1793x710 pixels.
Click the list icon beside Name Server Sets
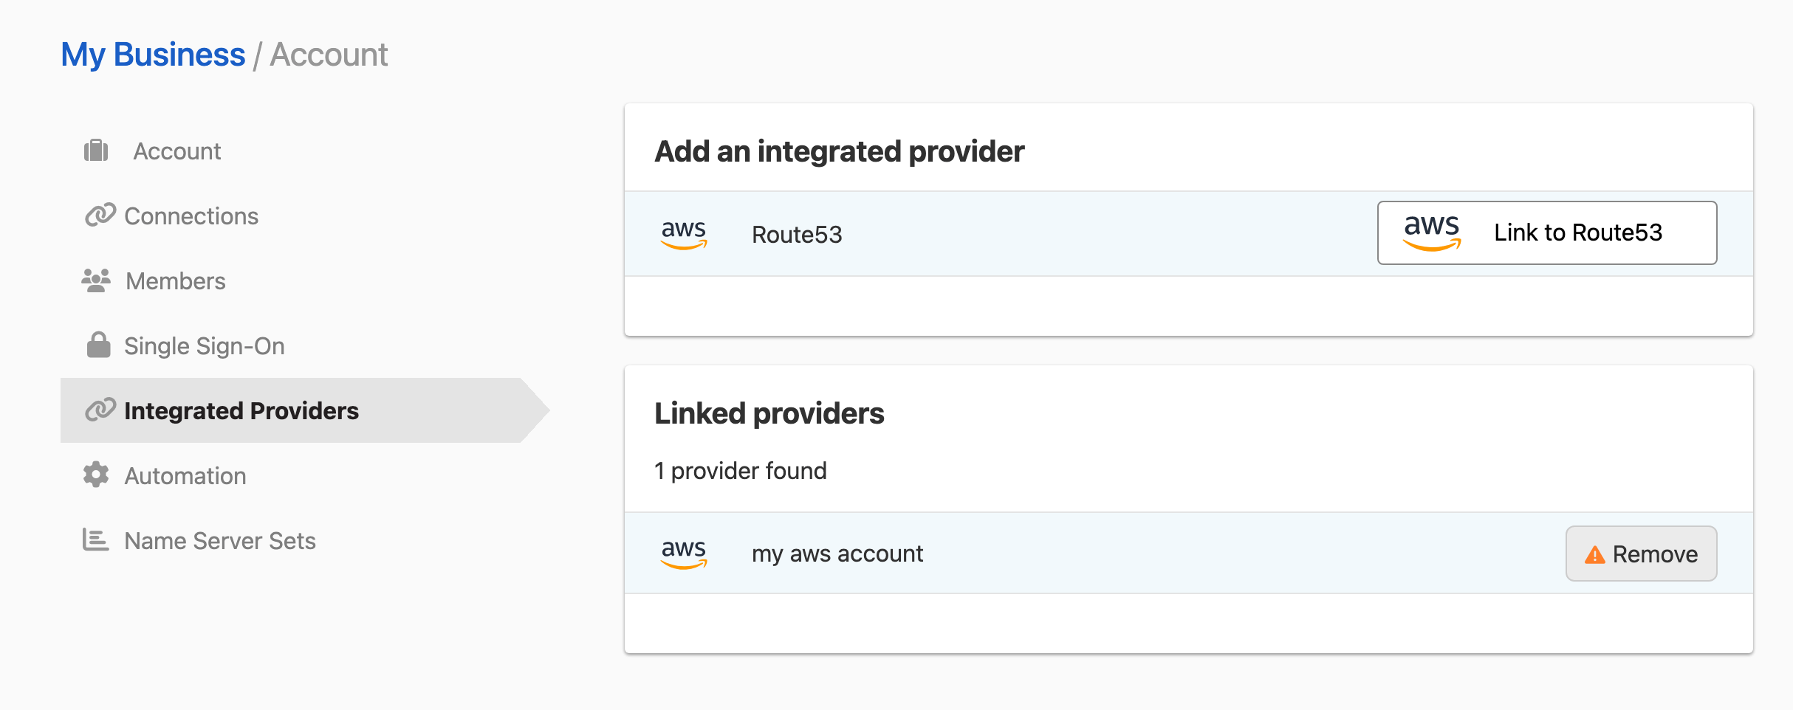tap(96, 540)
